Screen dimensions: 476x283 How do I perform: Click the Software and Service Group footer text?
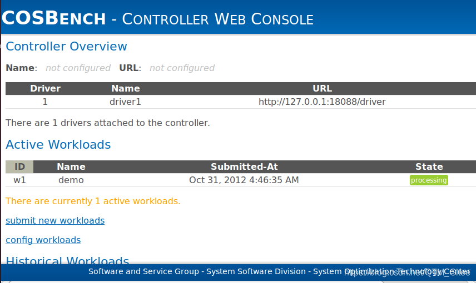point(279,271)
